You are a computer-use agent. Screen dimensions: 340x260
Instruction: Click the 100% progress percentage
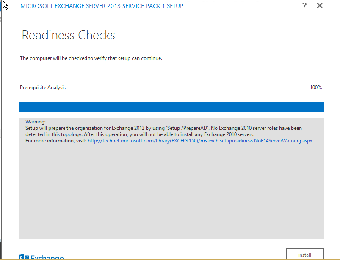pyautogui.click(x=315, y=88)
